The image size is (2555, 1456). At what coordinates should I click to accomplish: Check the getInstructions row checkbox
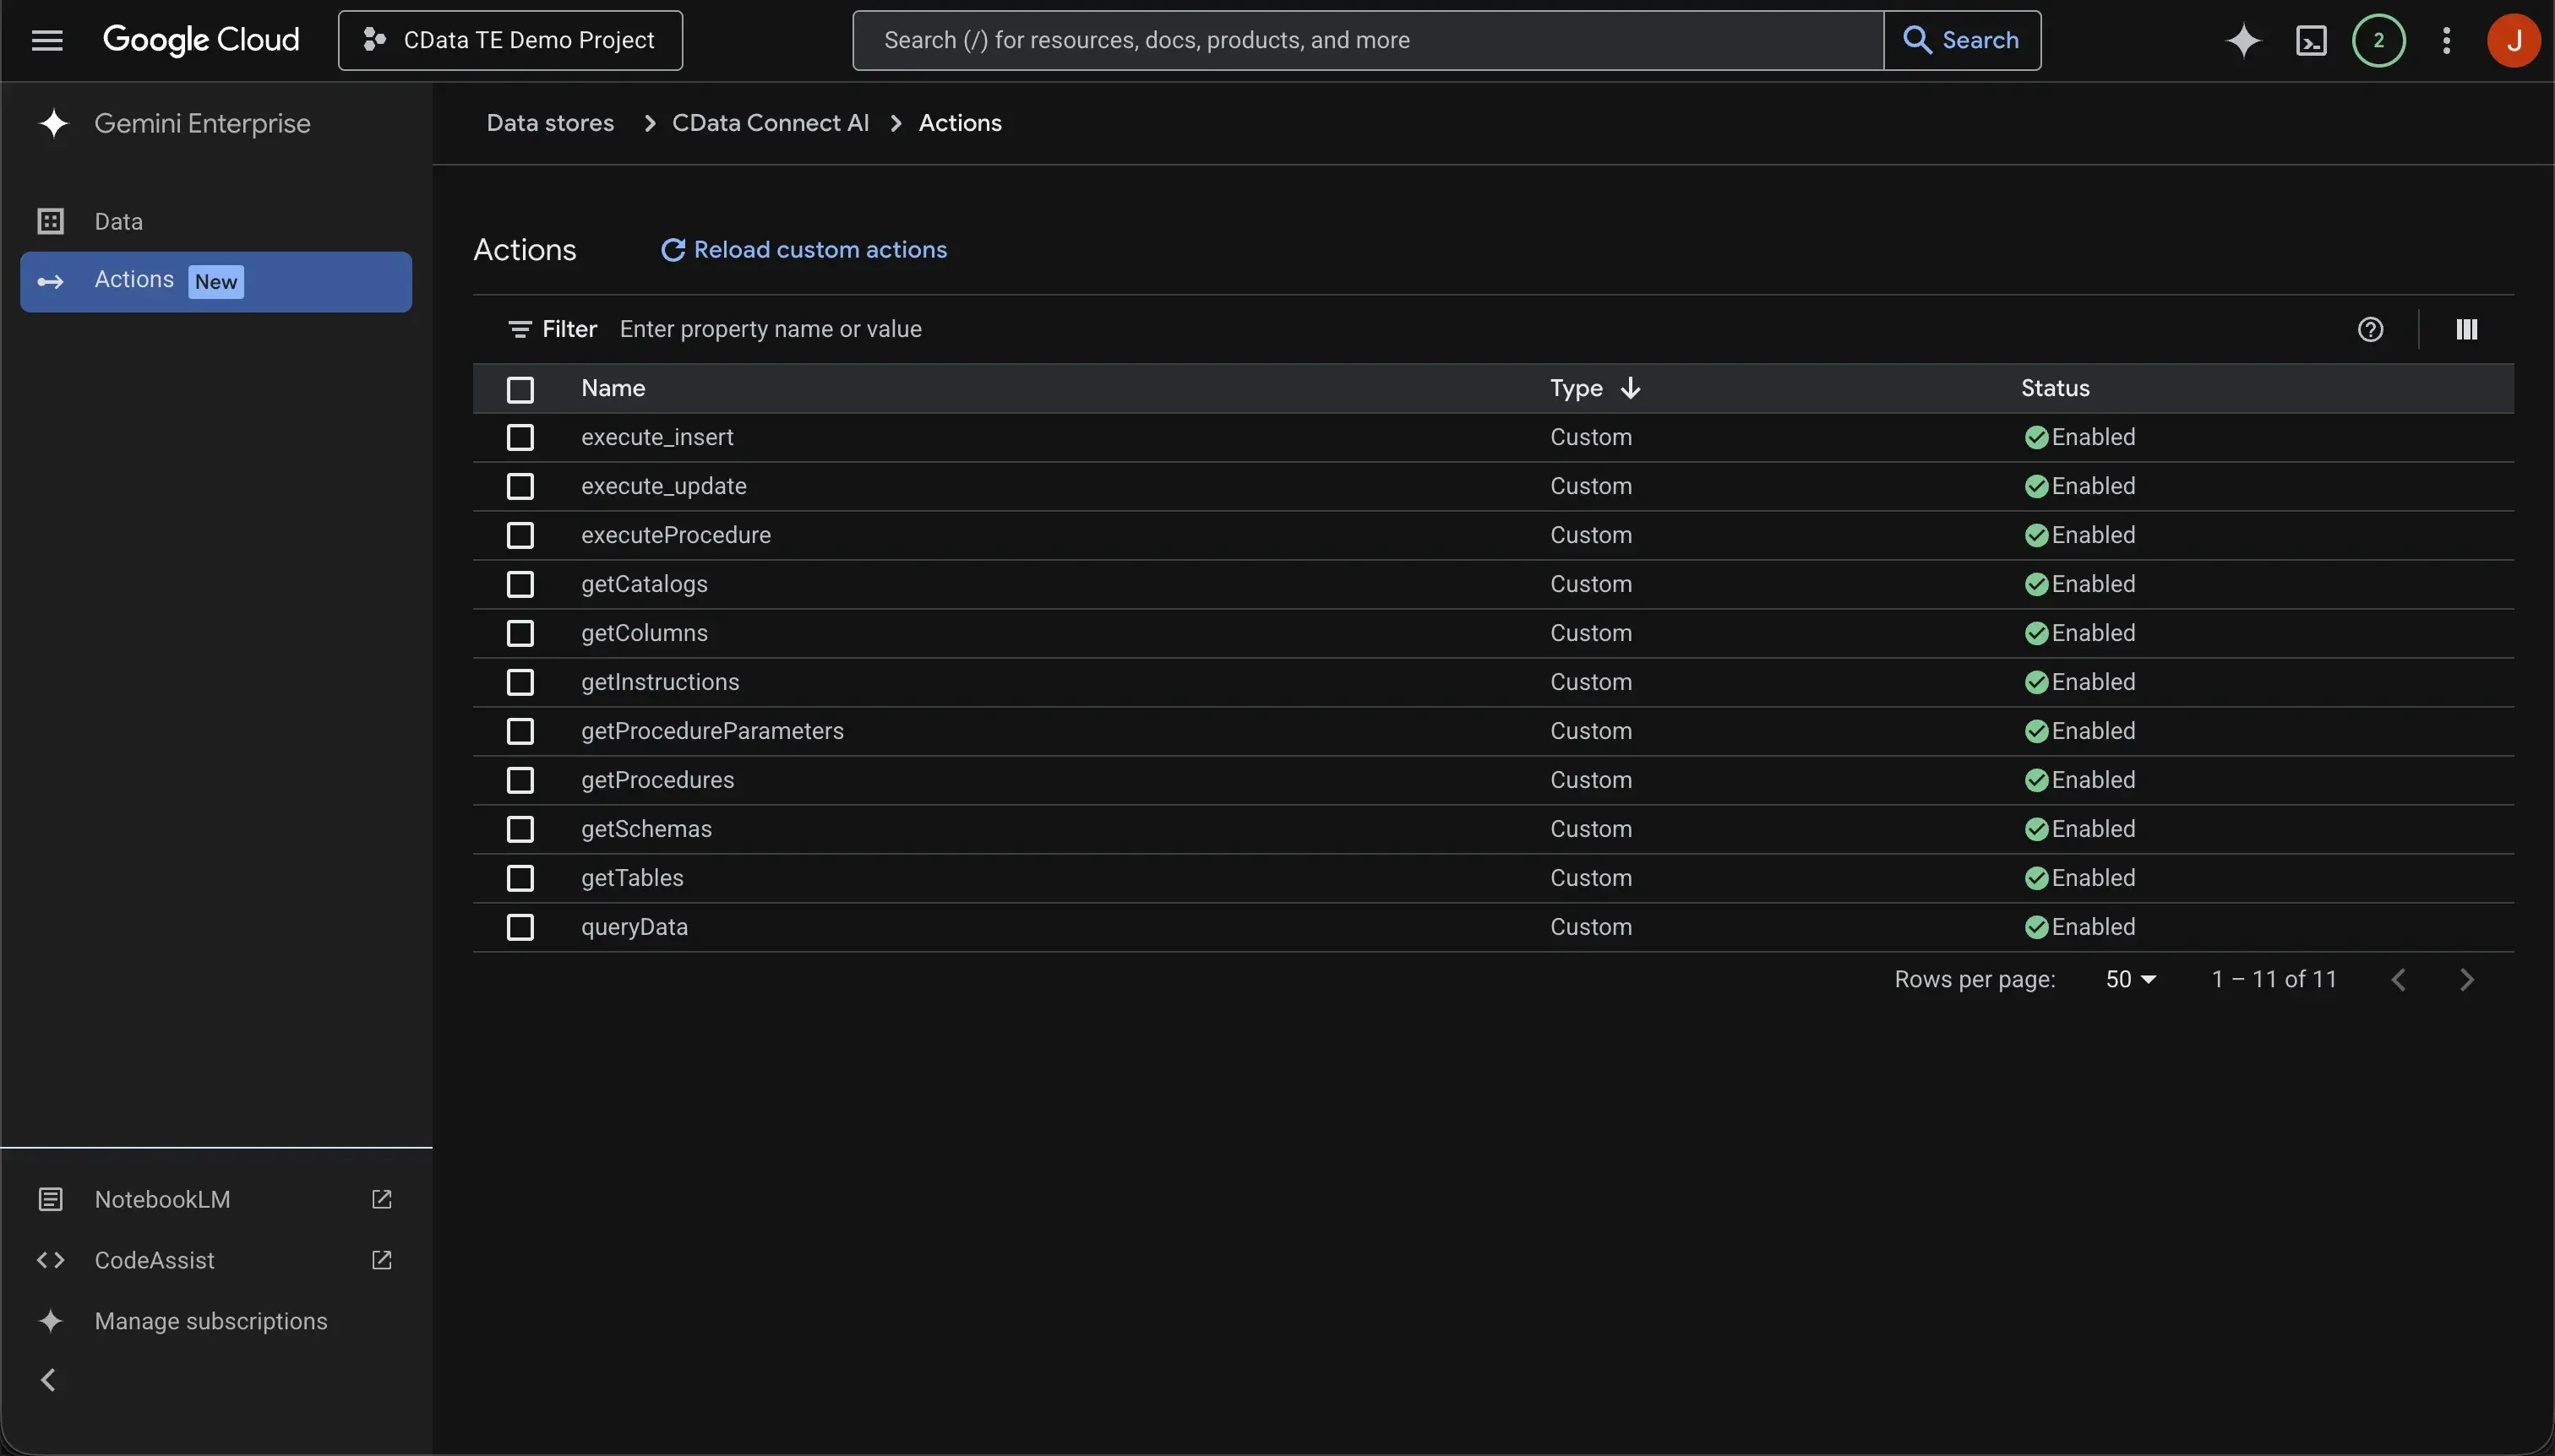click(x=520, y=682)
